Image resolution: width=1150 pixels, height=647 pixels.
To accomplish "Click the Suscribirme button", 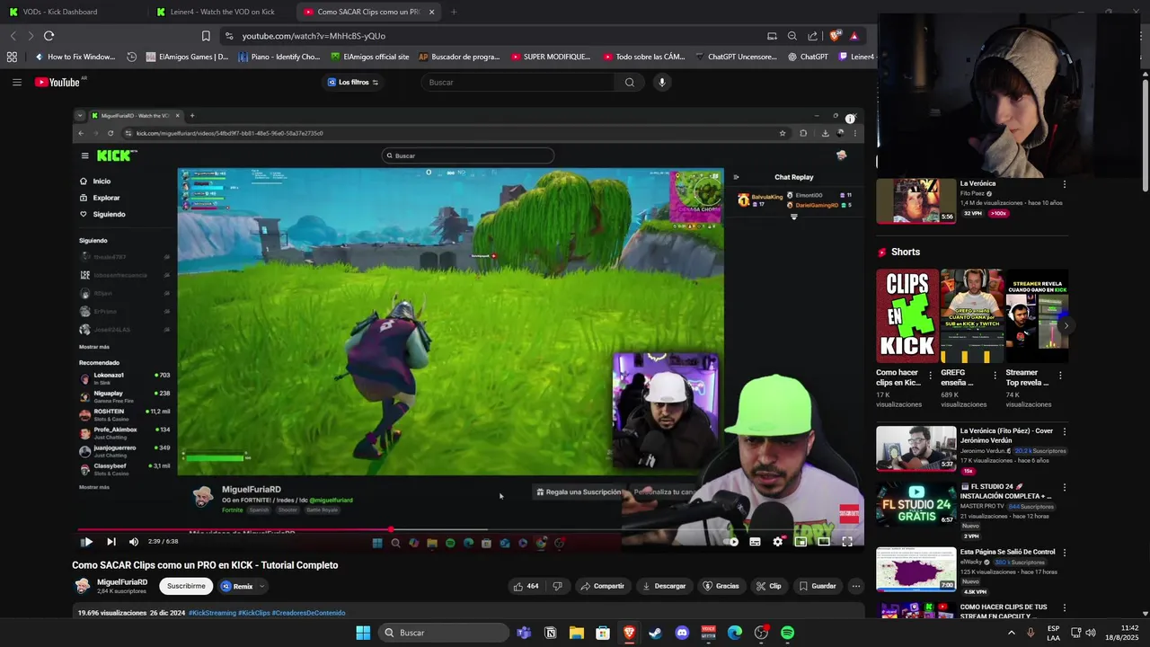I will click(x=186, y=586).
